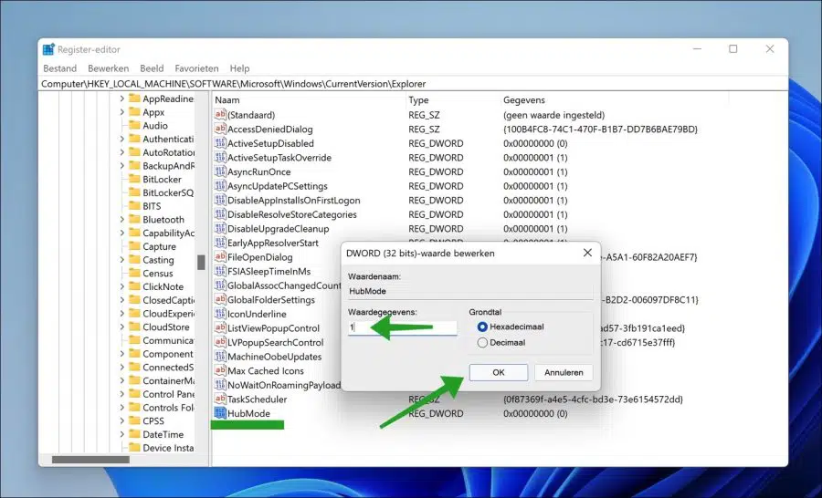The height and width of the screenshot is (498, 822).
Task: Click the Audio folder icon in tree
Action: tap(135, 125)
